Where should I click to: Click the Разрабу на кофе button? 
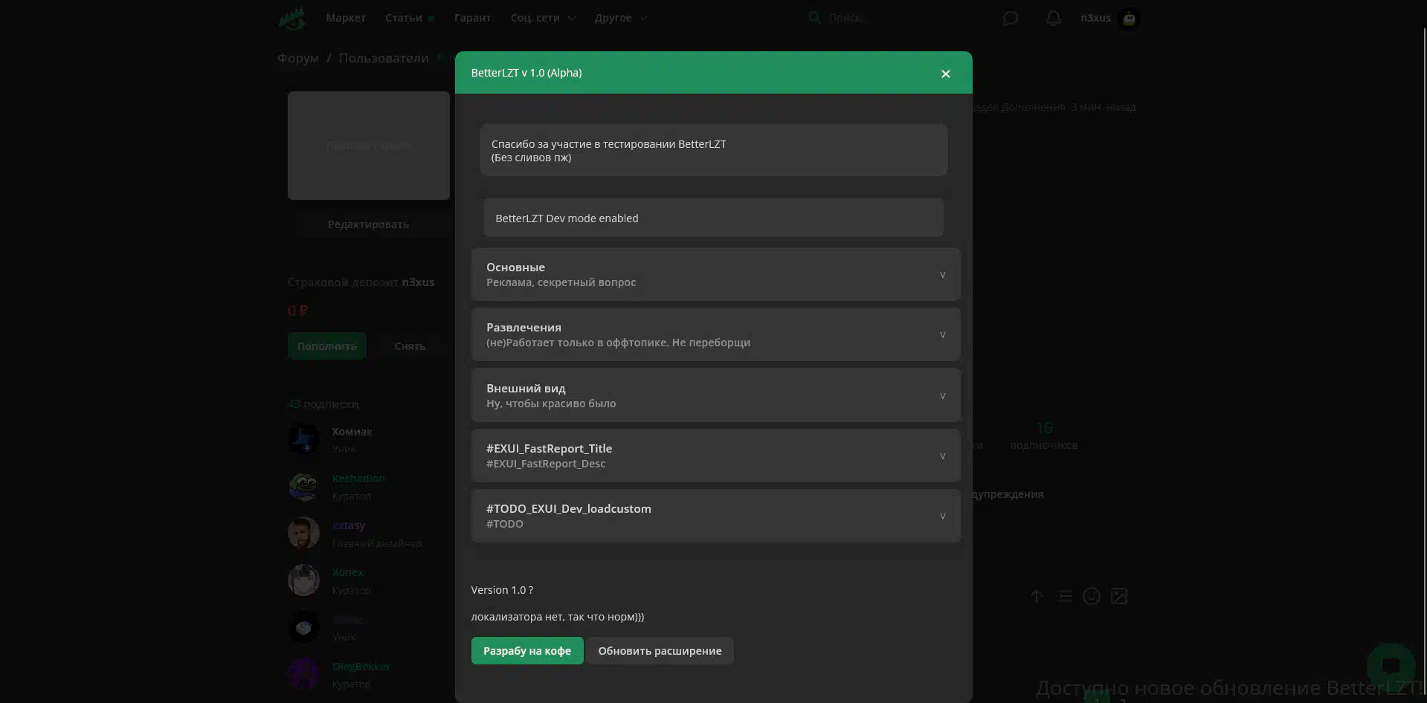(x=527, y=651)
